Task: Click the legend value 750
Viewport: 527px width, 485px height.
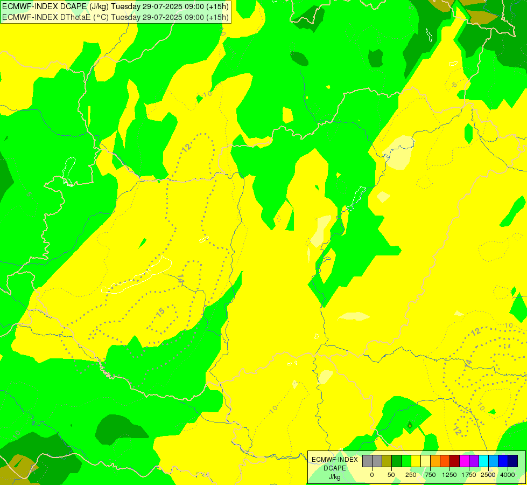Action: 430,475
